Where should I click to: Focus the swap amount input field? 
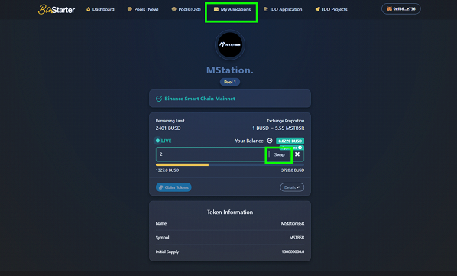click(210, 154)
